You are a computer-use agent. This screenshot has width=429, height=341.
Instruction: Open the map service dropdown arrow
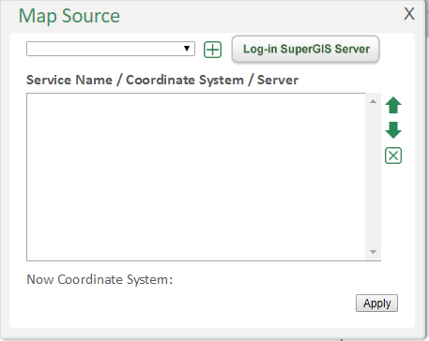pos(187,49)
